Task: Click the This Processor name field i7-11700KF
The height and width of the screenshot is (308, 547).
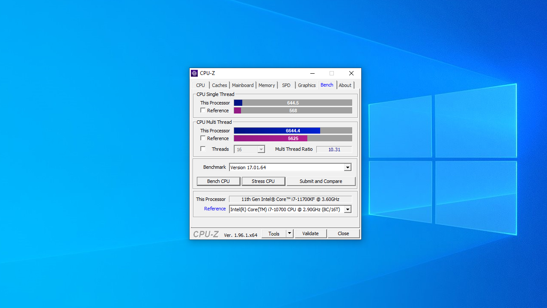Action: pos(290,199)
